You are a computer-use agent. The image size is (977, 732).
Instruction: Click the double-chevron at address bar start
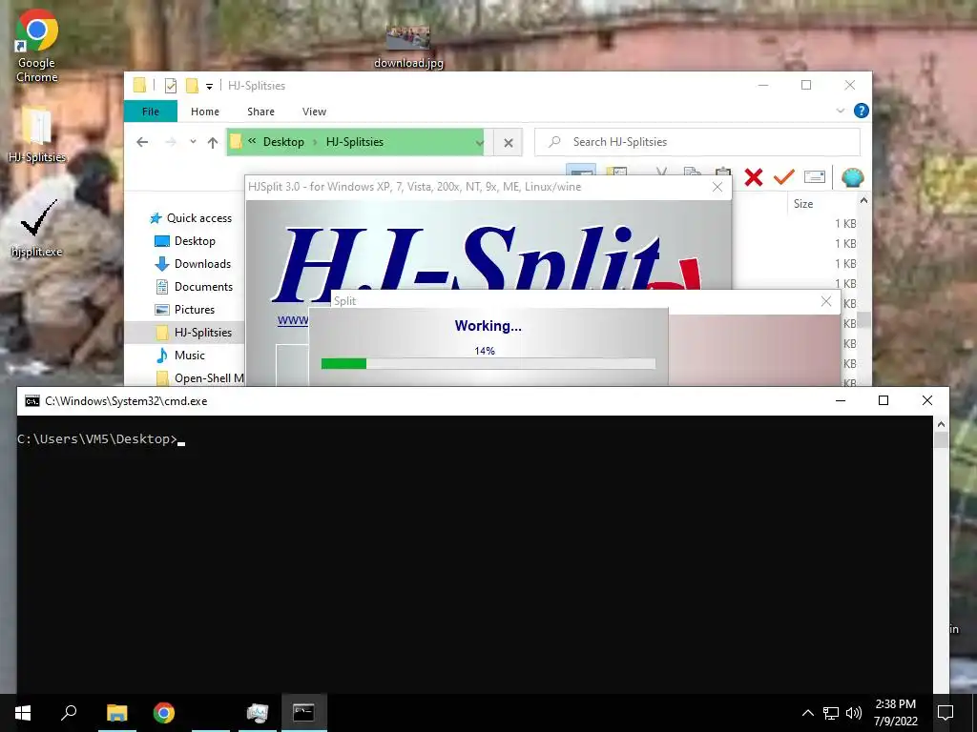(252, 141)
